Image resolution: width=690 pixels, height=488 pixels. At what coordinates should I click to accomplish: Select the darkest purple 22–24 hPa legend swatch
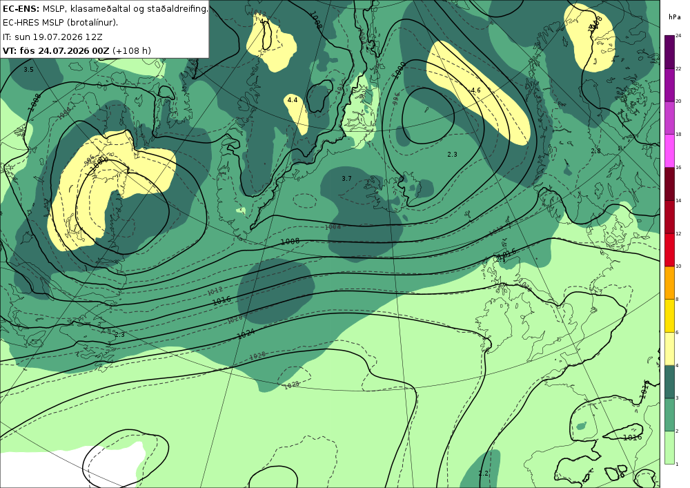(x=670, y=52)
